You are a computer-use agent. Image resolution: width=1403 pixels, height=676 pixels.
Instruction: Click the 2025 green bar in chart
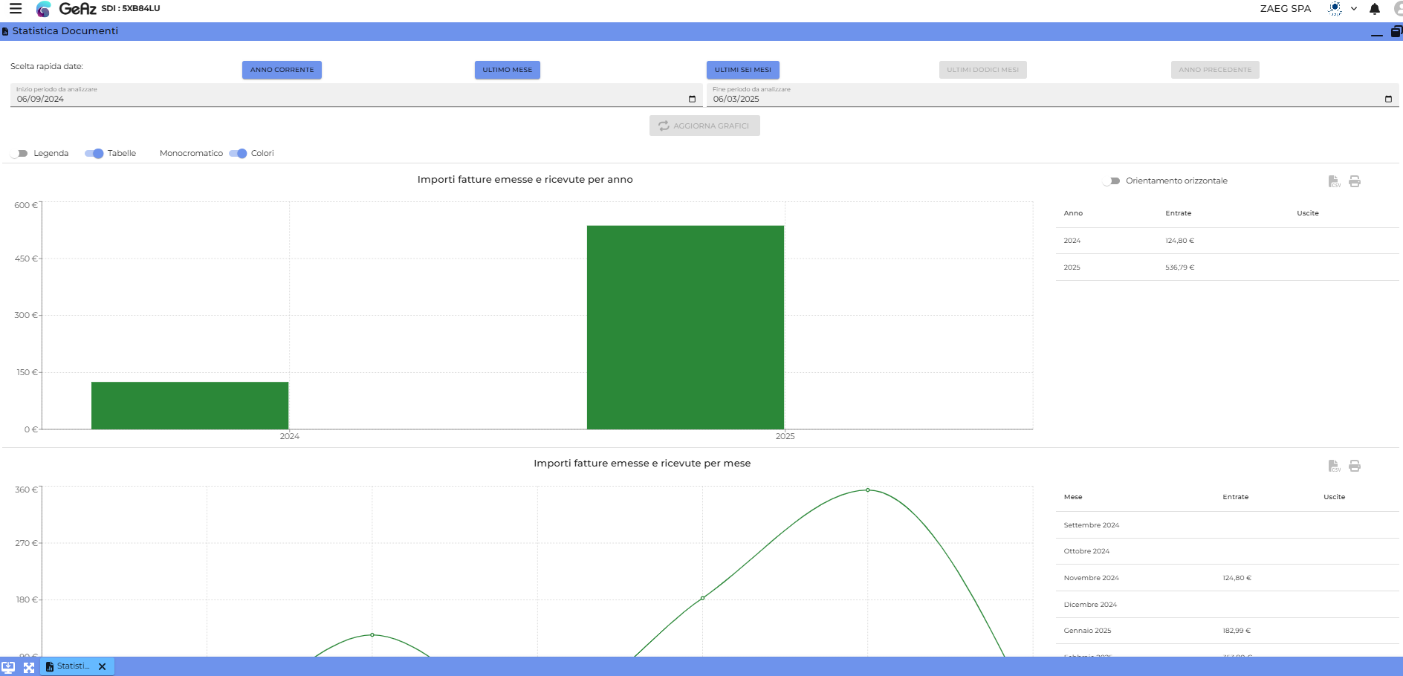pos(685,327)
